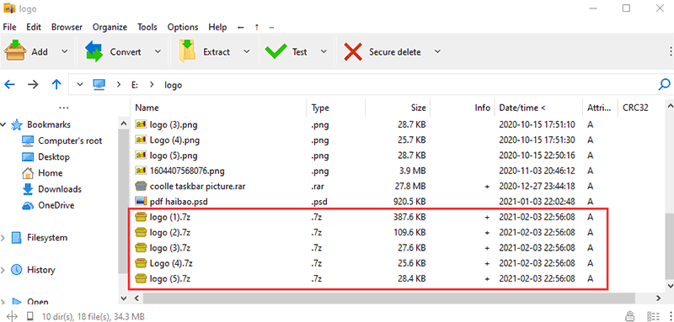
Task: Expand the History tree node
Action: tap(3, 270)
